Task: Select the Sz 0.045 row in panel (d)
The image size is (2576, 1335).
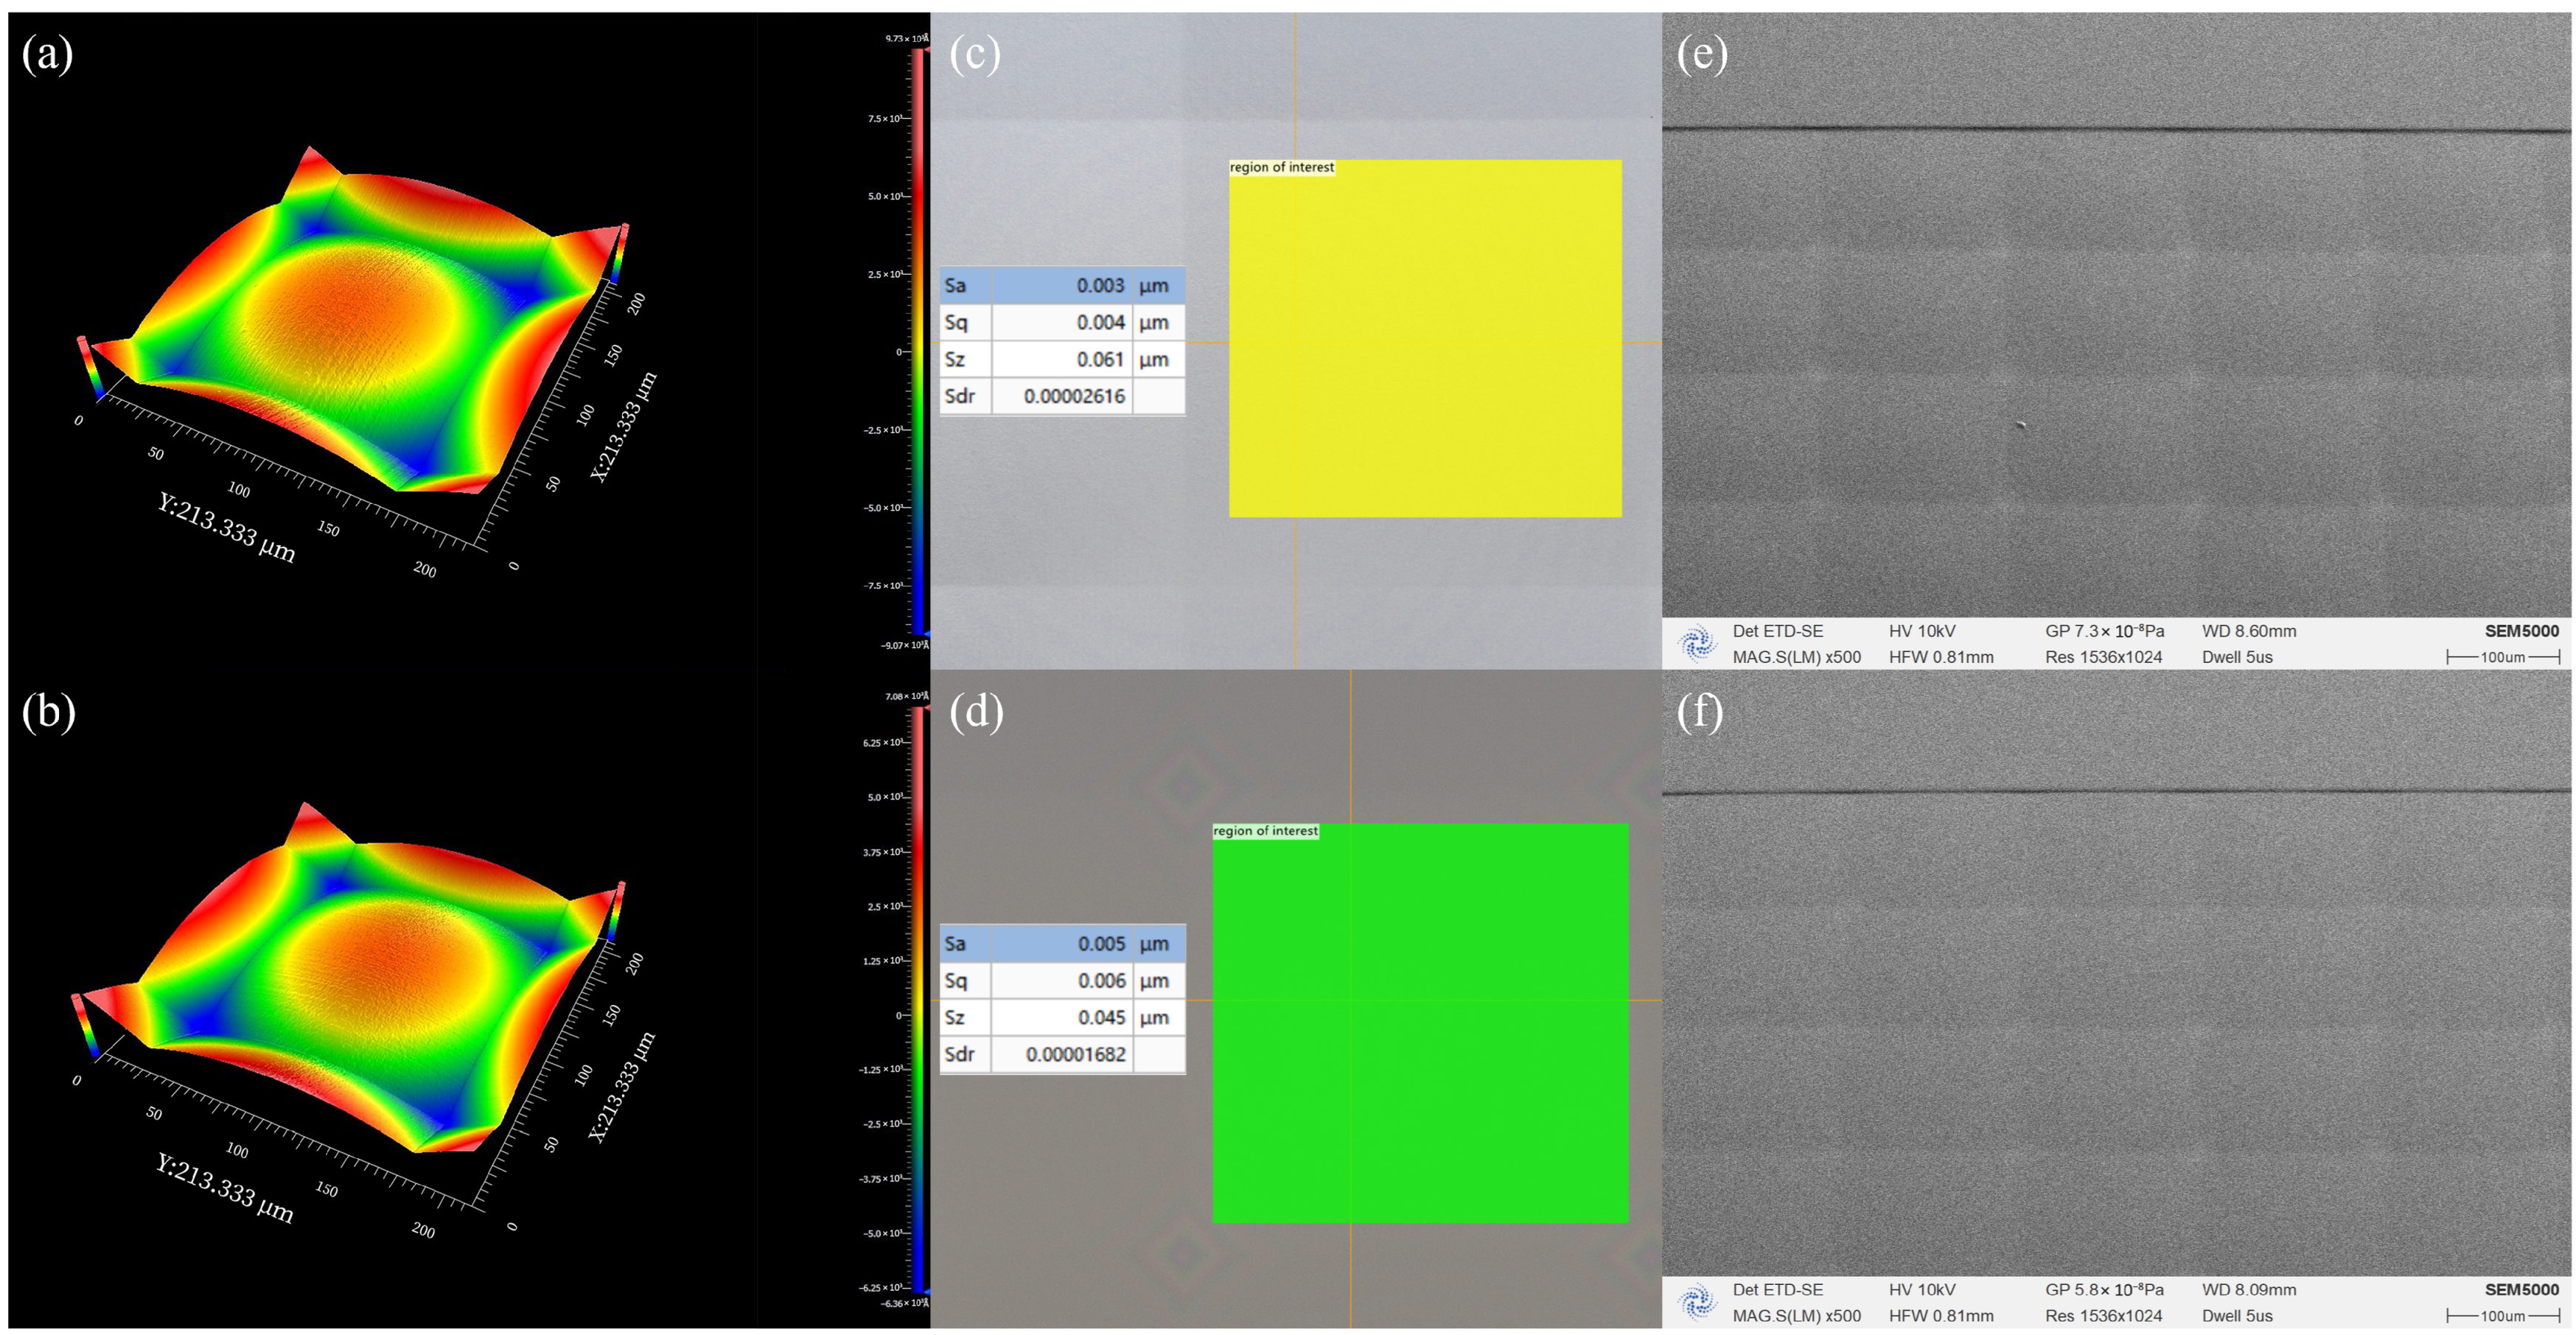Action: click(x=1061, y=1017)
